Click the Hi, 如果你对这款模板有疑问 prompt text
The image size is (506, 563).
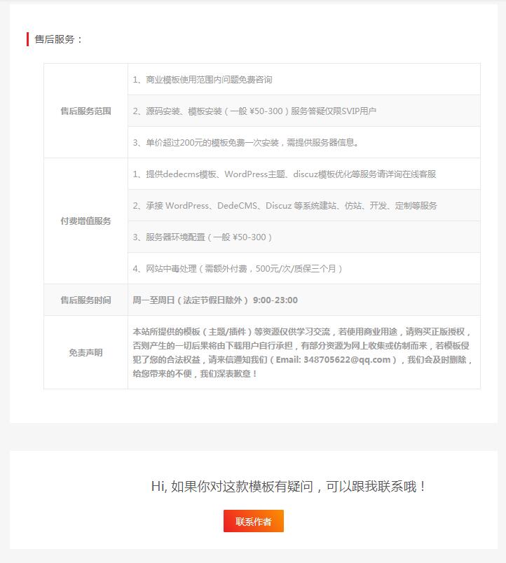coord(289,486)
